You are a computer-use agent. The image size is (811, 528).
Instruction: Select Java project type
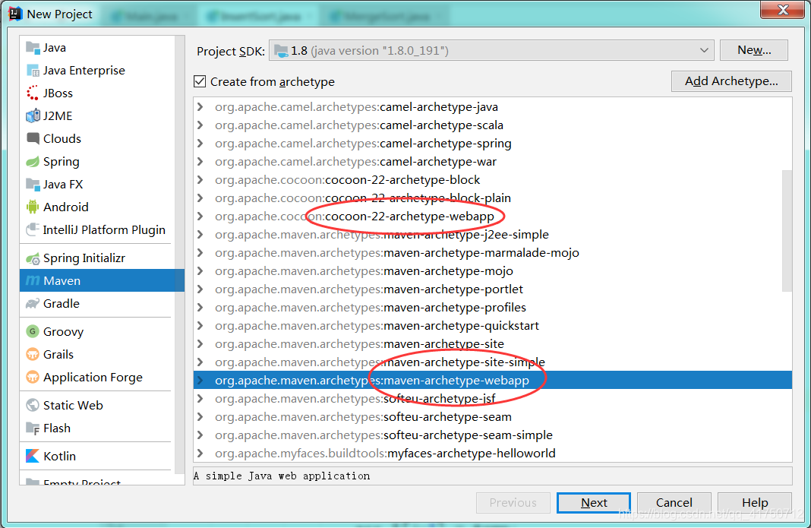tap(97, 48)
